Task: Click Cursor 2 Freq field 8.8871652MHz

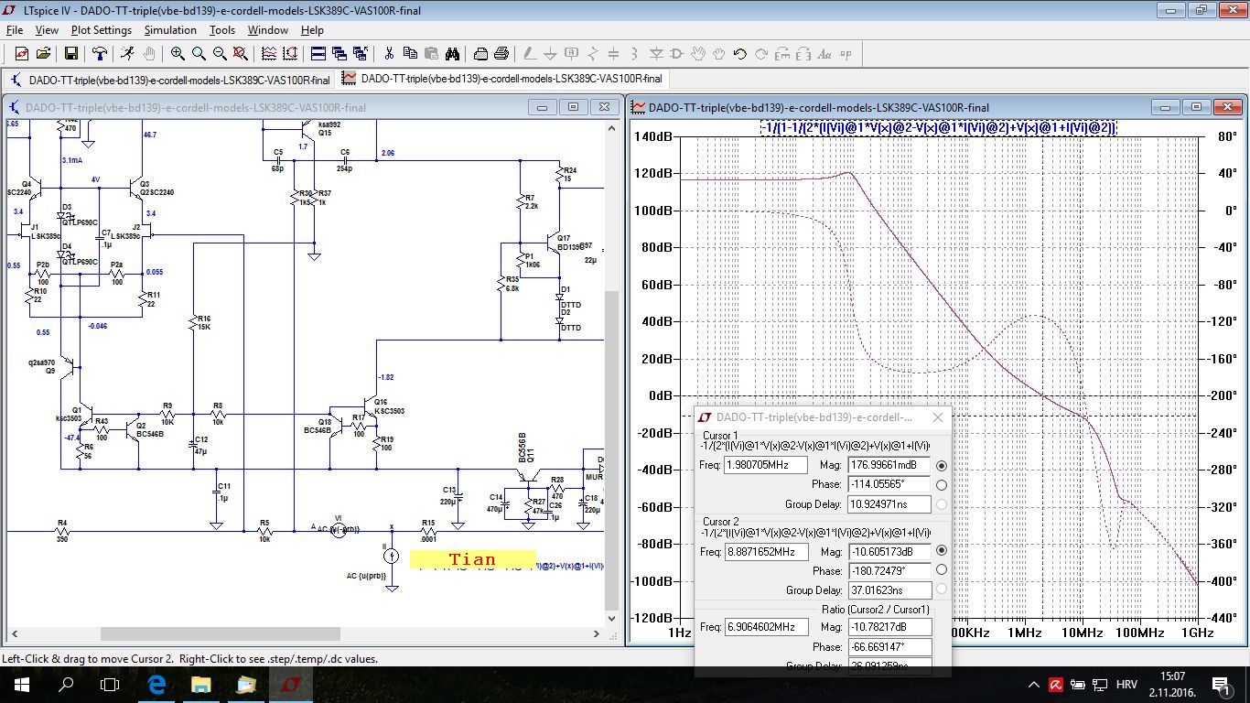Action: [765, 552]
